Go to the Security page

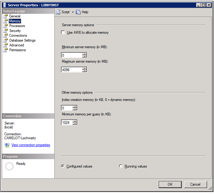tap(15, 31)
